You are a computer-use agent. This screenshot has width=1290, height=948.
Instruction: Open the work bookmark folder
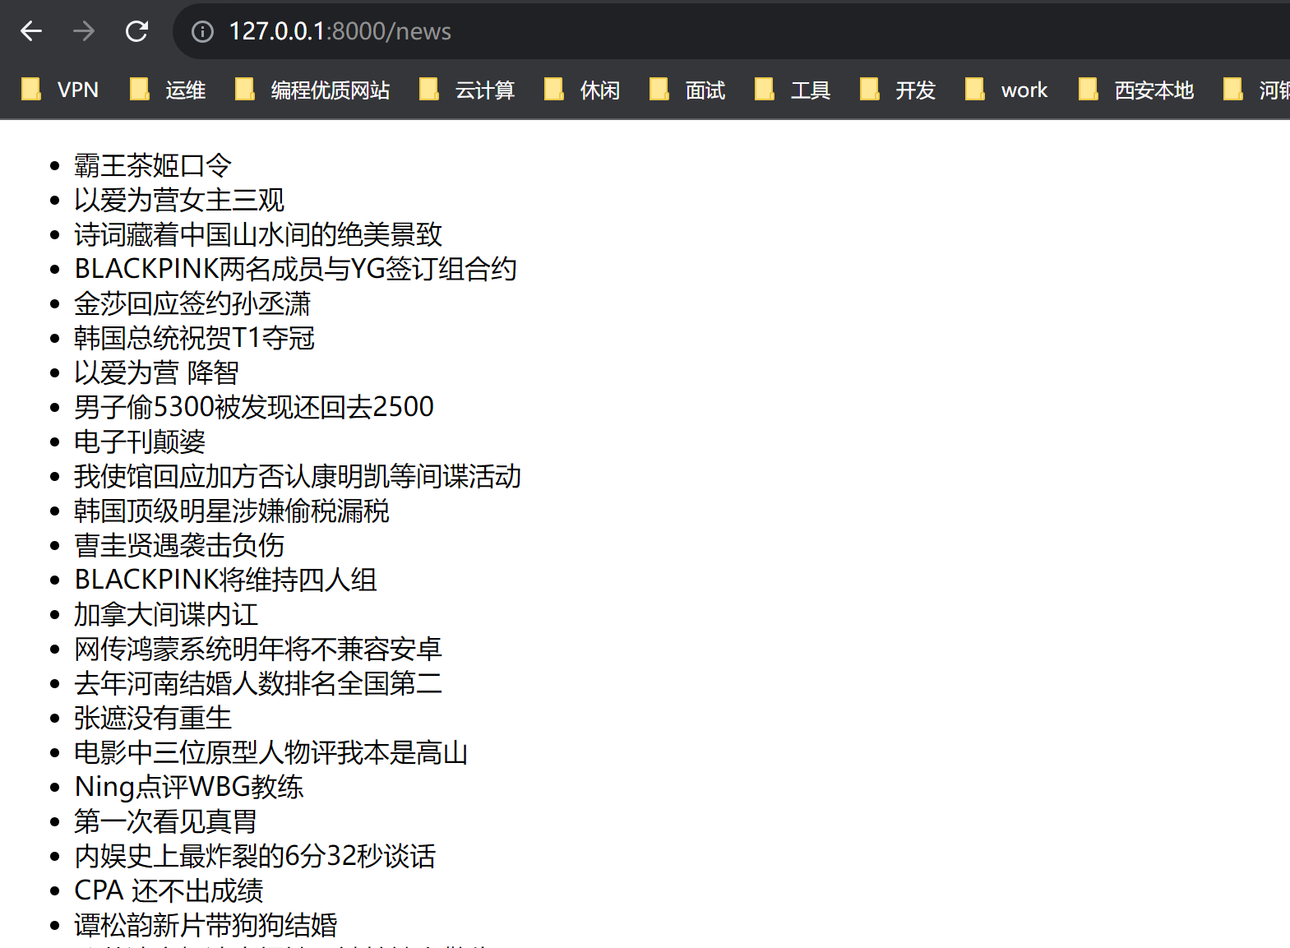pyautogui.click(x=1007, y=90)
